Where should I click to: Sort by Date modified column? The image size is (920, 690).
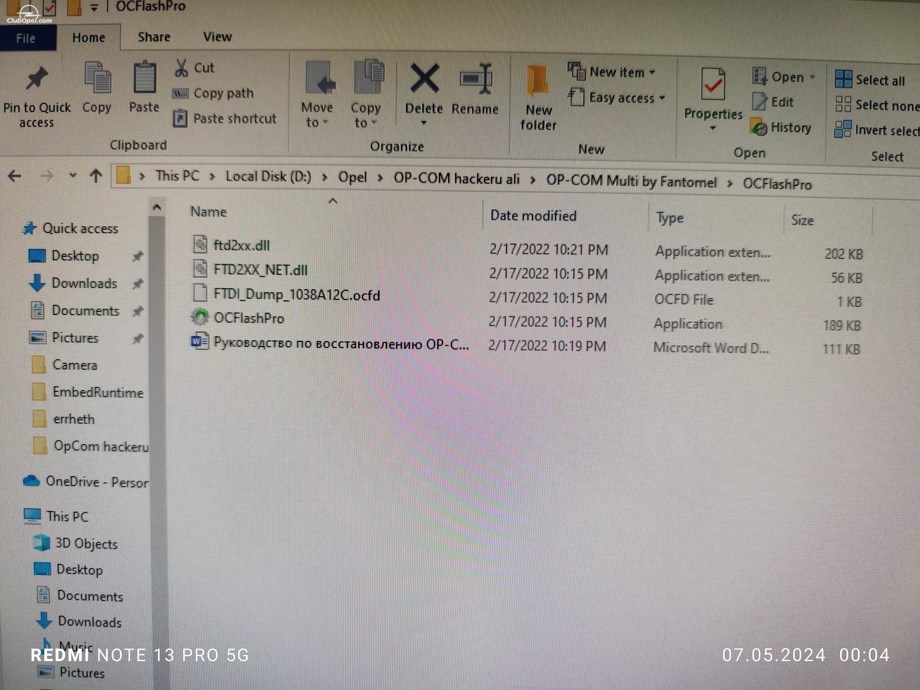533,216
